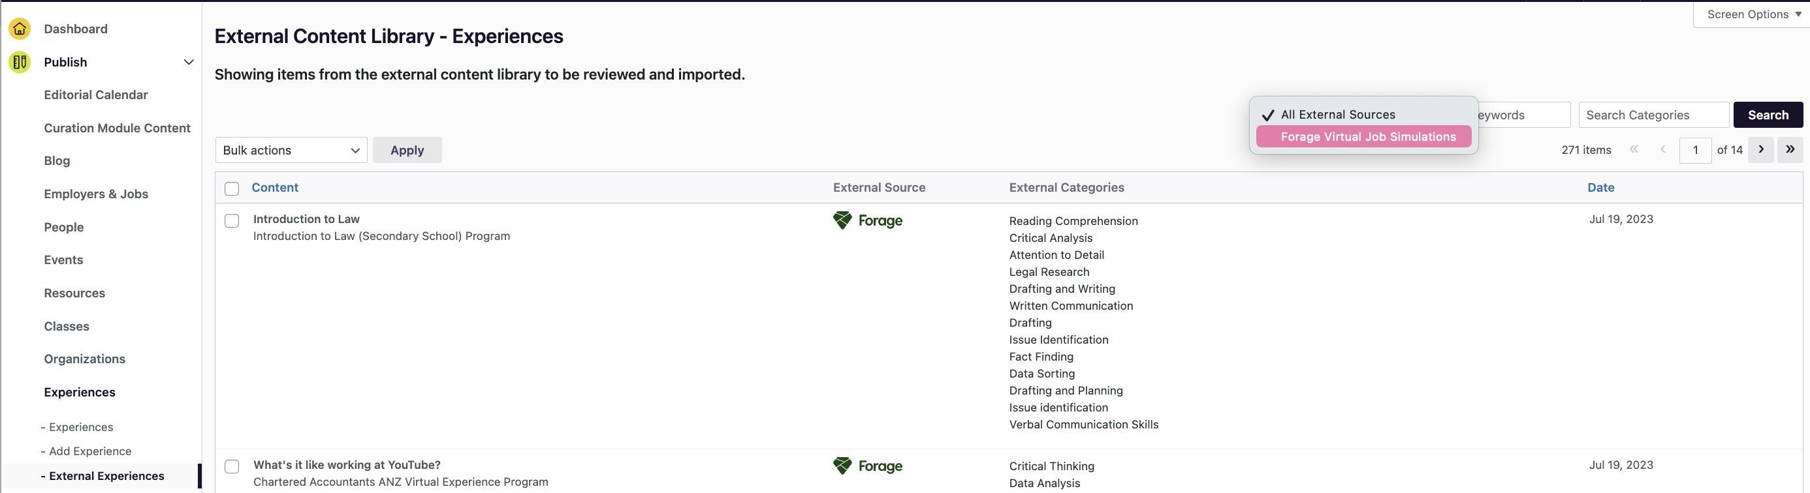Click Forage logo in YouTube row
Viewport: 1810px width, 493px height.
pyautogui.click(x=867, y=466)
